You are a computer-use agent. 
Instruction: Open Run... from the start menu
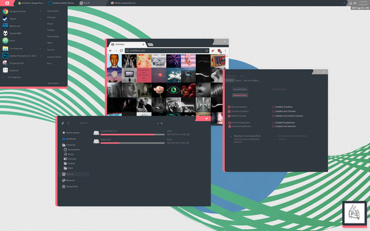pyautogui.click(x=50, y=63)
